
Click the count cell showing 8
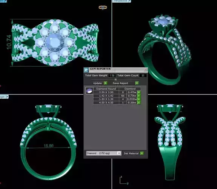click(123, 92)
